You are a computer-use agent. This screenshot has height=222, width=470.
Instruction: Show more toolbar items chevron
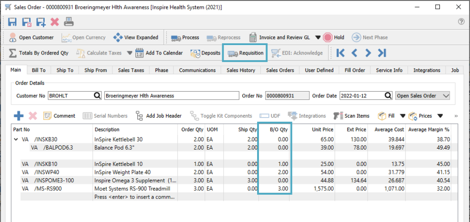pos(456,116)
